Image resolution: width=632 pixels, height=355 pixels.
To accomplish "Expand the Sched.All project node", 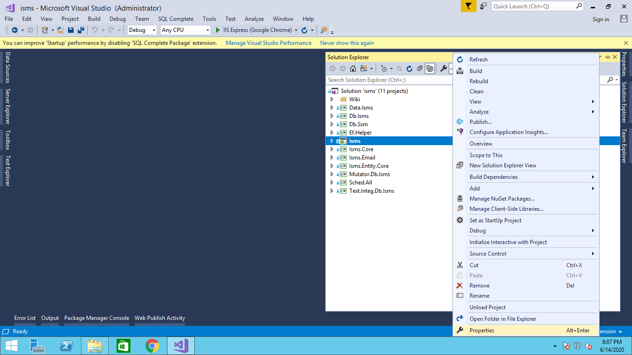I will tap(332, 183).
